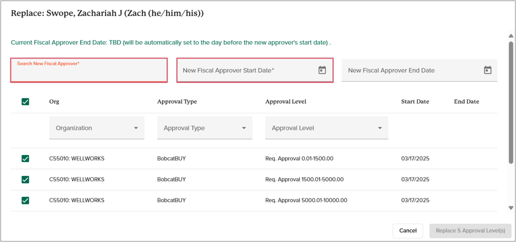This screenshot has width=516, height=242.
Task: Click Replace 5 Approval Level(s) button
Action: click(x=470, y=231)
